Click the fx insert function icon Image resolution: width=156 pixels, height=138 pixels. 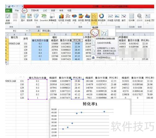coord(39,31)
